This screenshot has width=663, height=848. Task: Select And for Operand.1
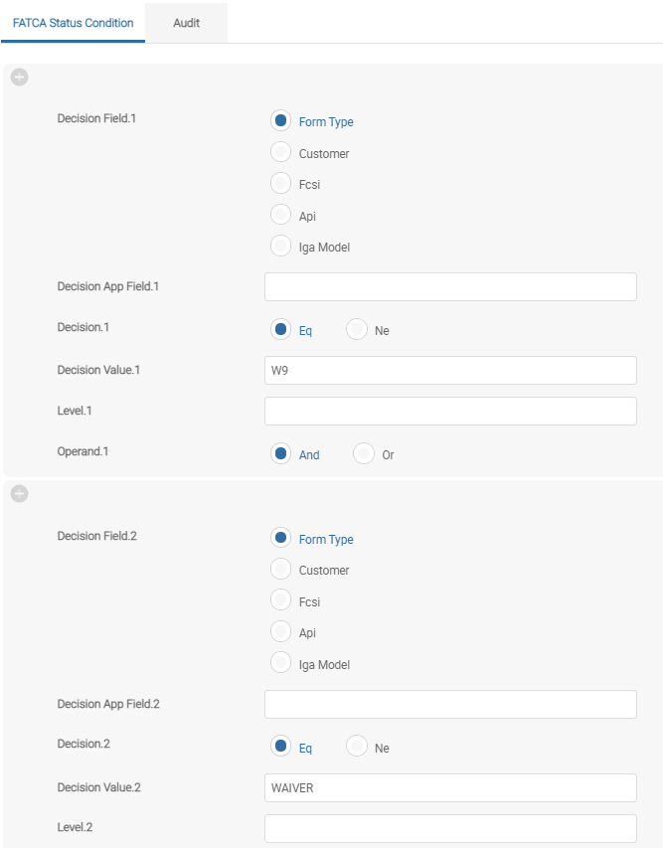280,453
